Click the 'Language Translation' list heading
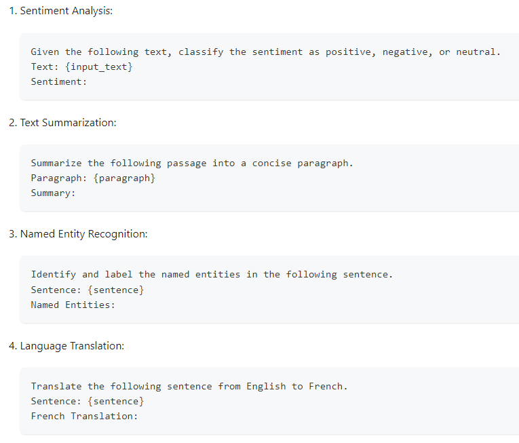The width and height of the screenshot is (519, 443). pyautogui.click(x=72, y=346)
